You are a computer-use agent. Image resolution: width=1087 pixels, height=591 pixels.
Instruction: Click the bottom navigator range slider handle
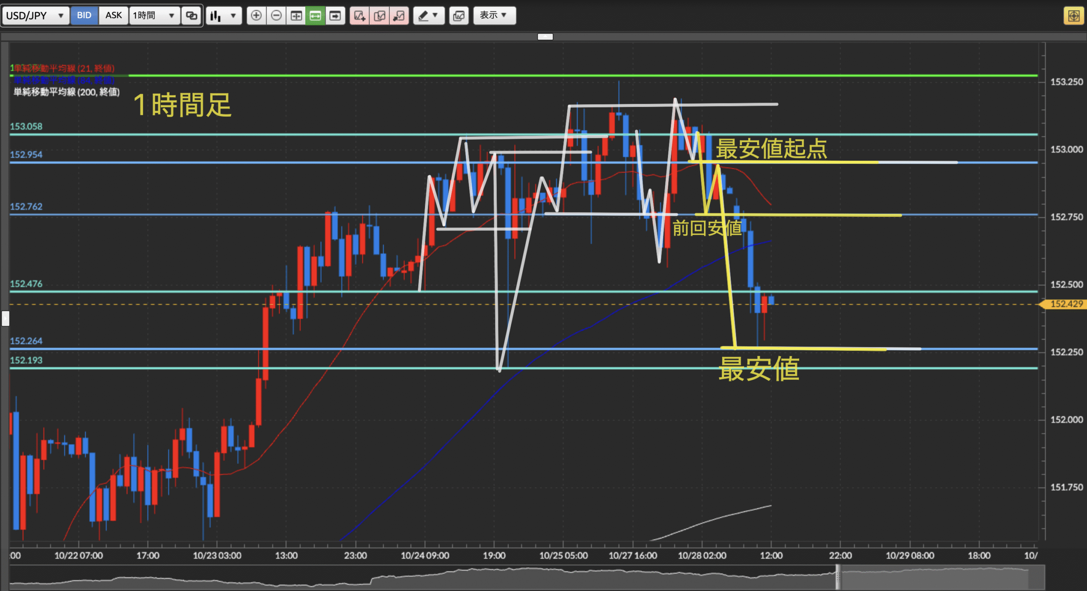[838, 577]
